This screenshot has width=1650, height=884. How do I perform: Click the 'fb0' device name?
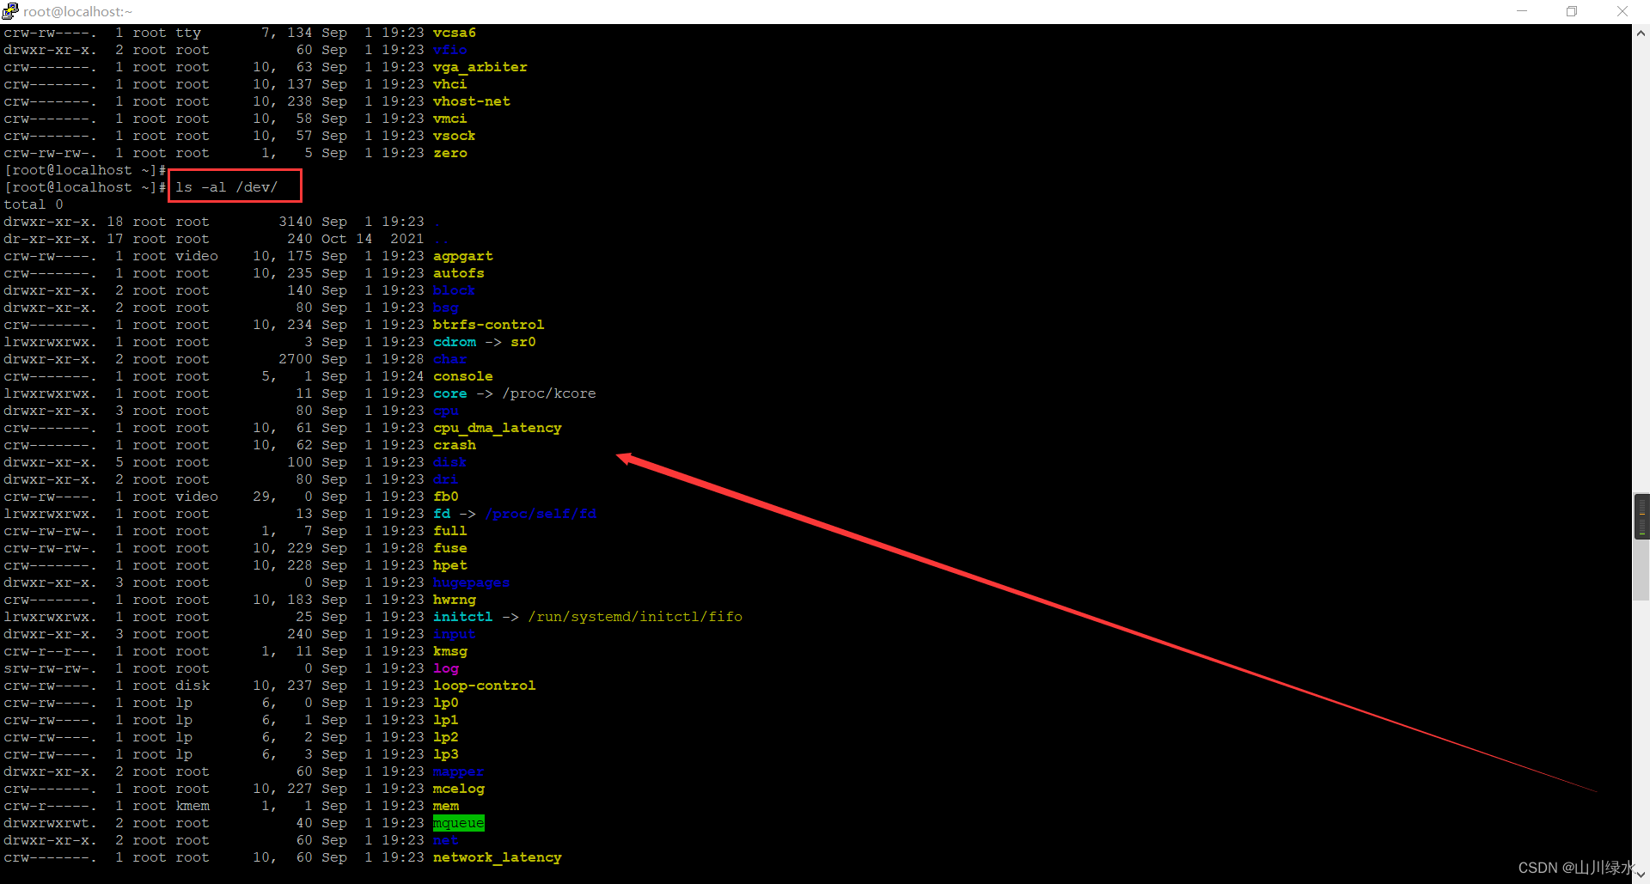tap(446, 497)
